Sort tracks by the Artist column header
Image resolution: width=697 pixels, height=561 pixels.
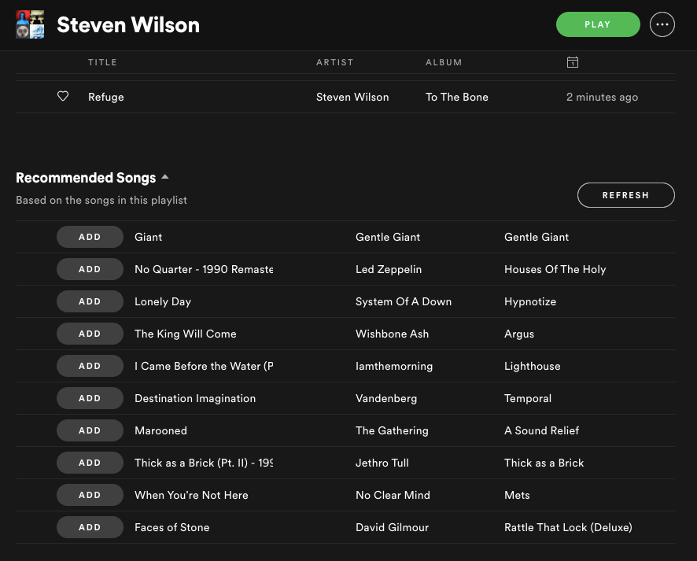334,62
